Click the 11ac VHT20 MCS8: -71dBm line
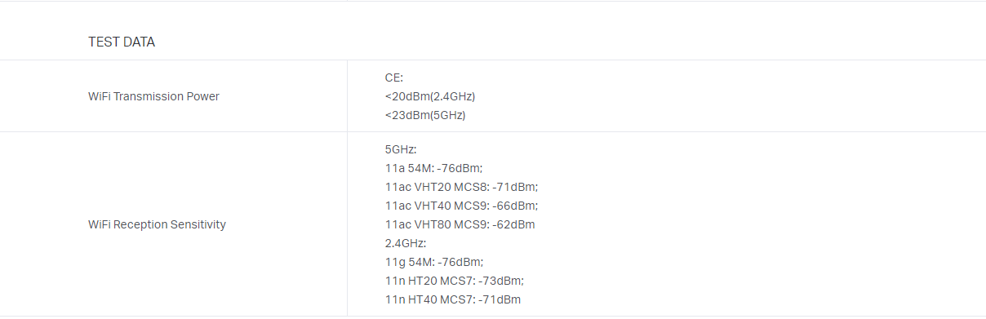The image size is (986, 319). pyautogui.click(x=462, y=187)
